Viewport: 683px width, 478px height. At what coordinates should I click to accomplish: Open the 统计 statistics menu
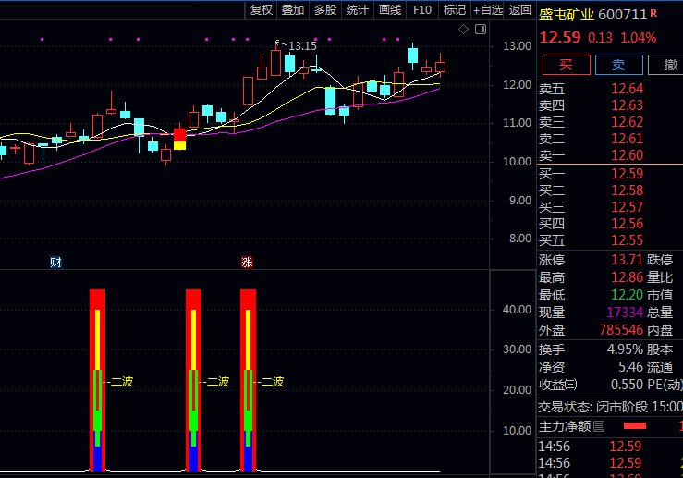357,10
